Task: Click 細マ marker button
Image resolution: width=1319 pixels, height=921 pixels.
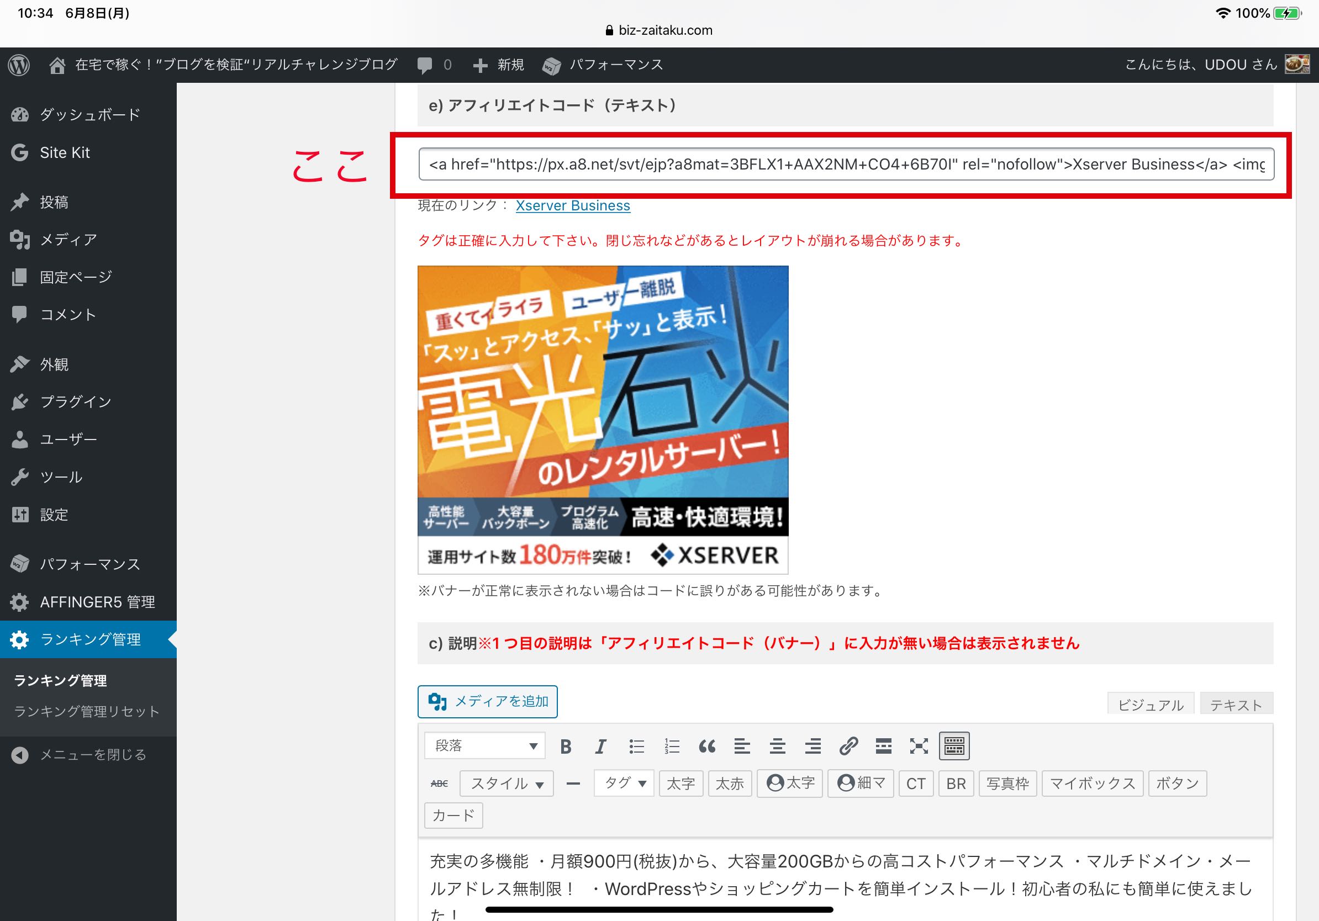Action: (861, 783)
